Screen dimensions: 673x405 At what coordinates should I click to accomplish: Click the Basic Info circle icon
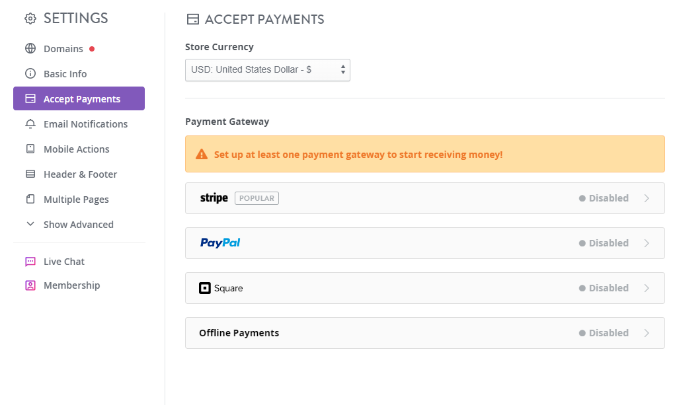30,74
